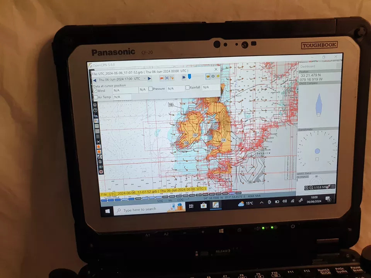Select the lavender-highlighted chart bar key
Image resolution: width=371 pixels, height=278 pixels.
231,193
